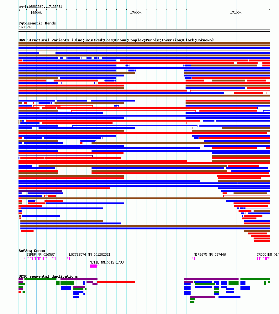Click the MIR3675|NR_037446 gene label
The height and width of the screenshot is (314, 279).
210,254
